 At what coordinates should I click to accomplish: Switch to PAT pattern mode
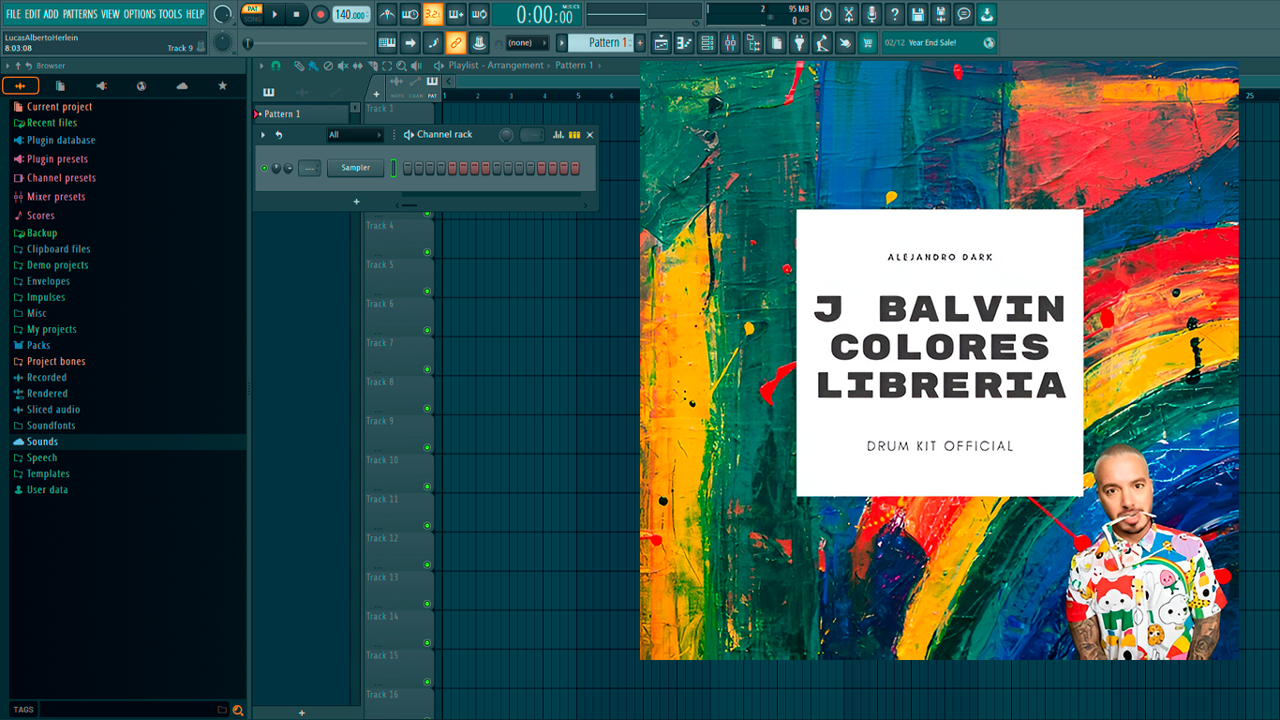point(253,8)
